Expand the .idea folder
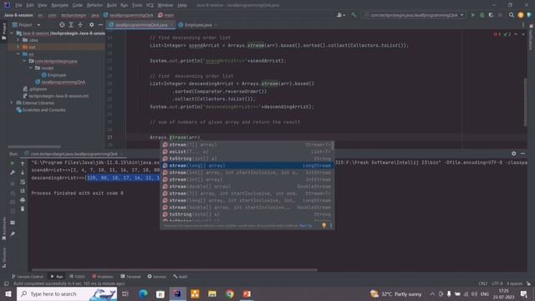This screenshot has width=535, height=301. pyautogui.click(x=18, y=40)
